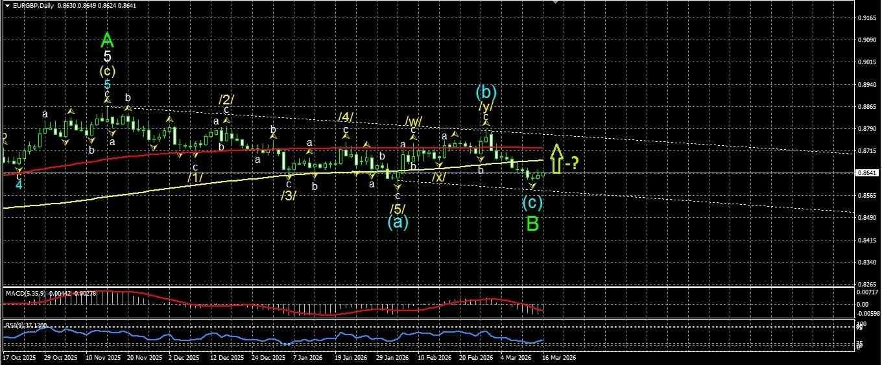Select the cyan (b) wave label
This screenshot has height=365, width=882.
[x=486, y=91]
